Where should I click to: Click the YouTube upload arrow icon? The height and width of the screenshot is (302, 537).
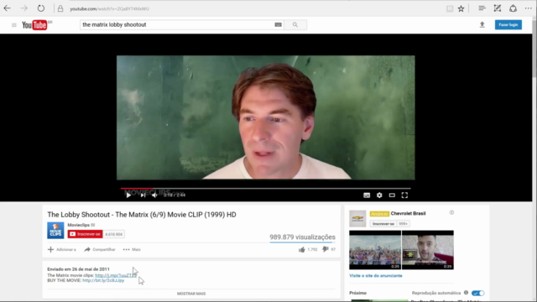click(482, 24)
